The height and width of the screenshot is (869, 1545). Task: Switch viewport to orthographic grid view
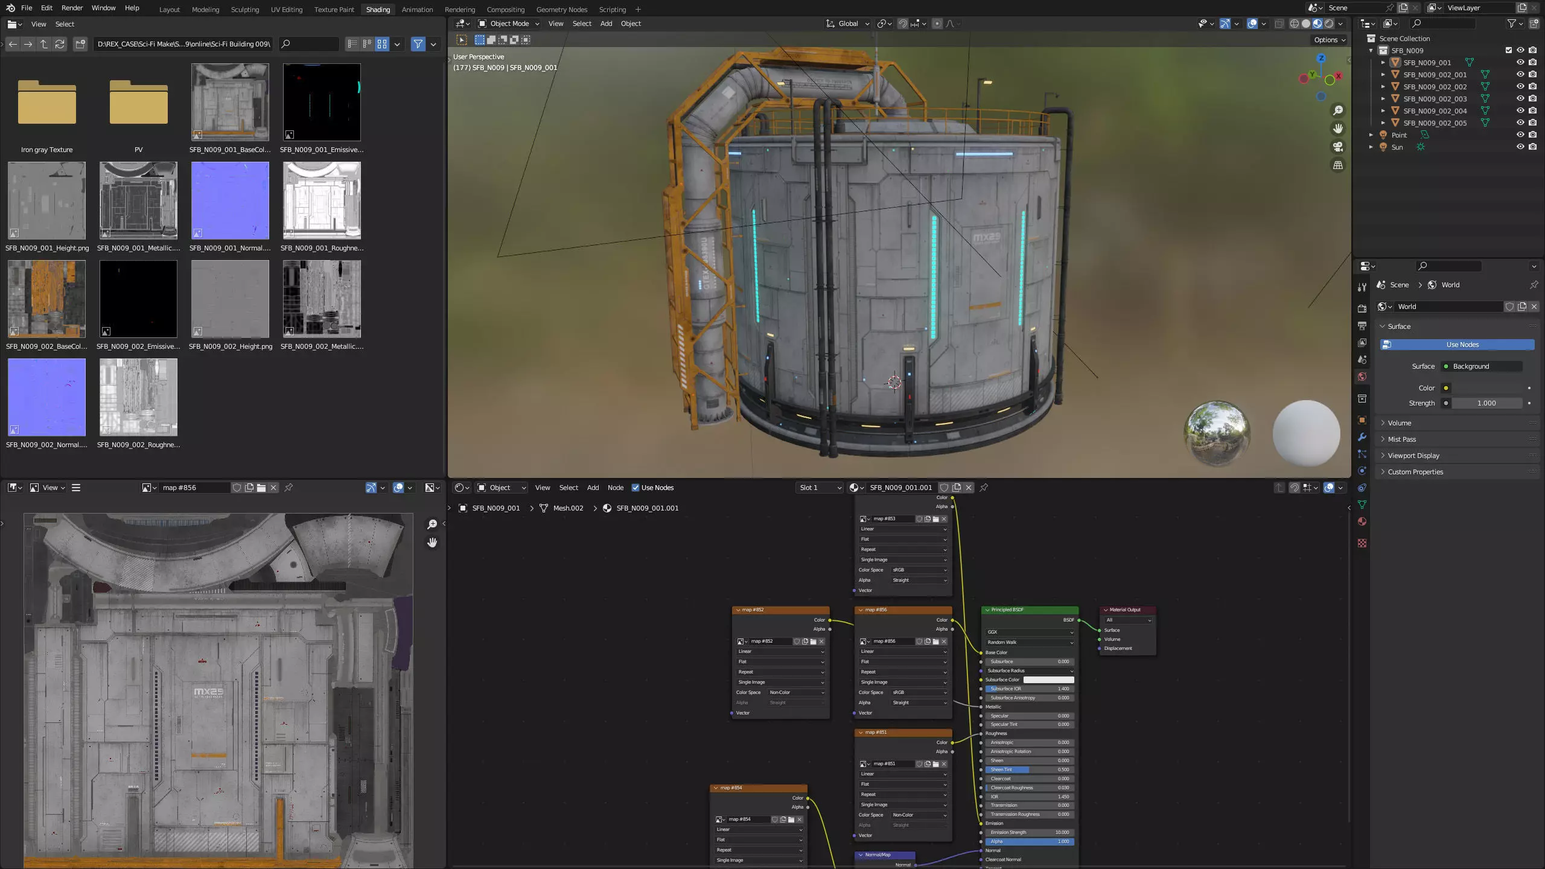[x=1338, y=165]
